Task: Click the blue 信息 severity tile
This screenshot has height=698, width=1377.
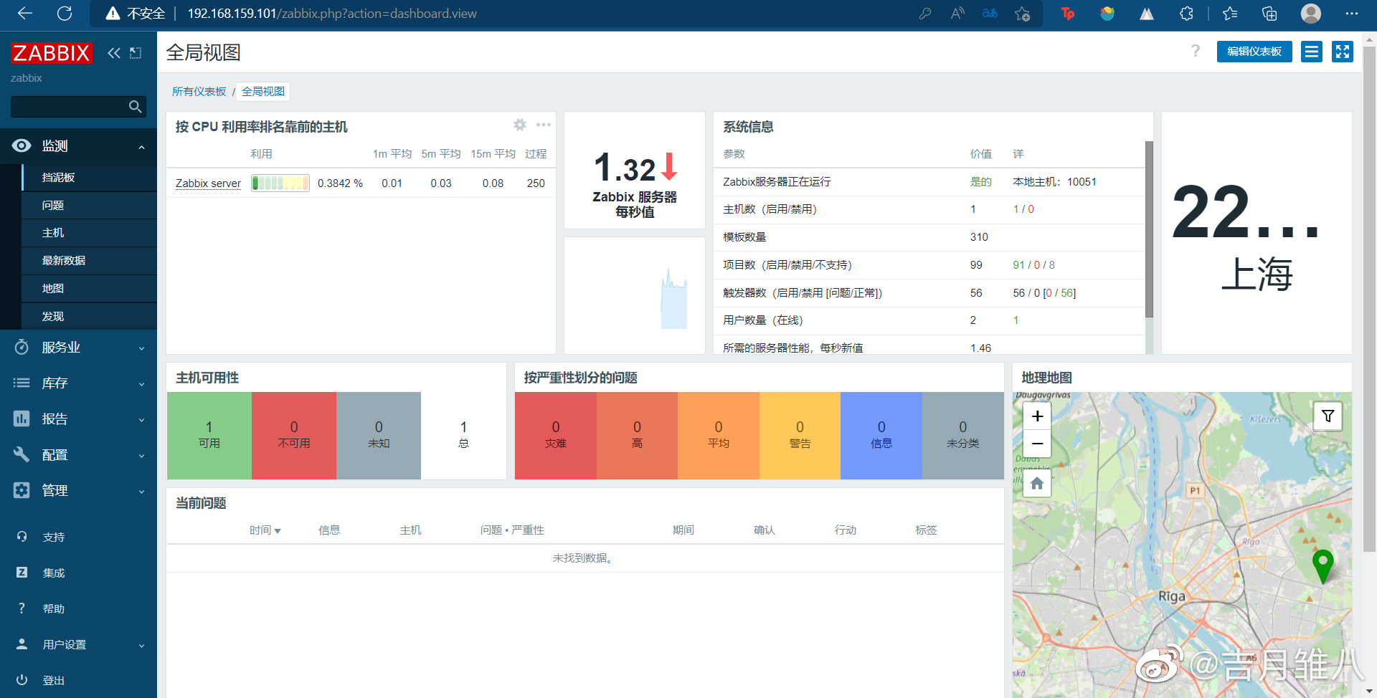Action: pyautogui.click(x=881, y=436)
